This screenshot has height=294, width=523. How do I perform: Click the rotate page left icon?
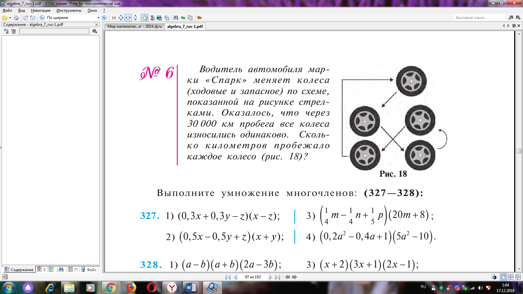click(x=25, y=18)
